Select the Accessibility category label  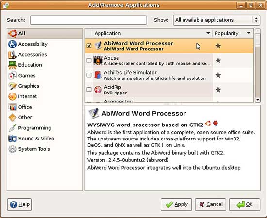tap(33, 44)
